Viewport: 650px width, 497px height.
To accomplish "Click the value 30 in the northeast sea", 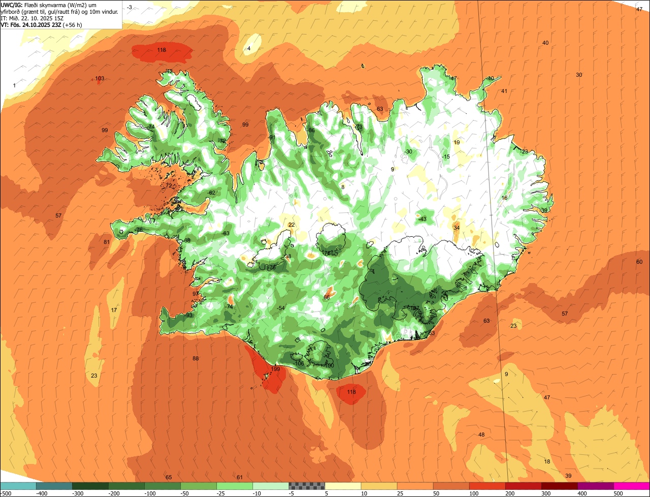I will pos(579,75).
